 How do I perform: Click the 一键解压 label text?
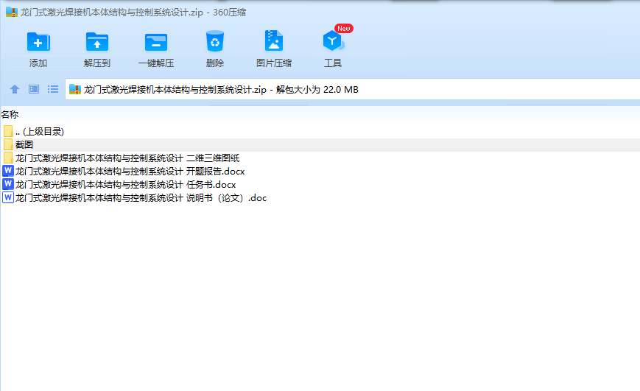[156, 63]
